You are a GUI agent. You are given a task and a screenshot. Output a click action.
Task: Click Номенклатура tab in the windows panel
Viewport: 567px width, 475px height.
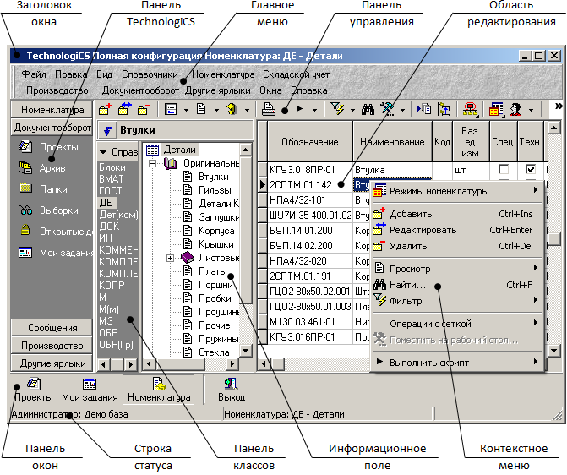pyautogui.click(x=159, y=390)
